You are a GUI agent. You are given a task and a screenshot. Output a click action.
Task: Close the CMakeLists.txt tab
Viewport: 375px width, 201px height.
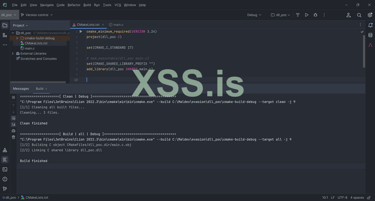[103, 25]
